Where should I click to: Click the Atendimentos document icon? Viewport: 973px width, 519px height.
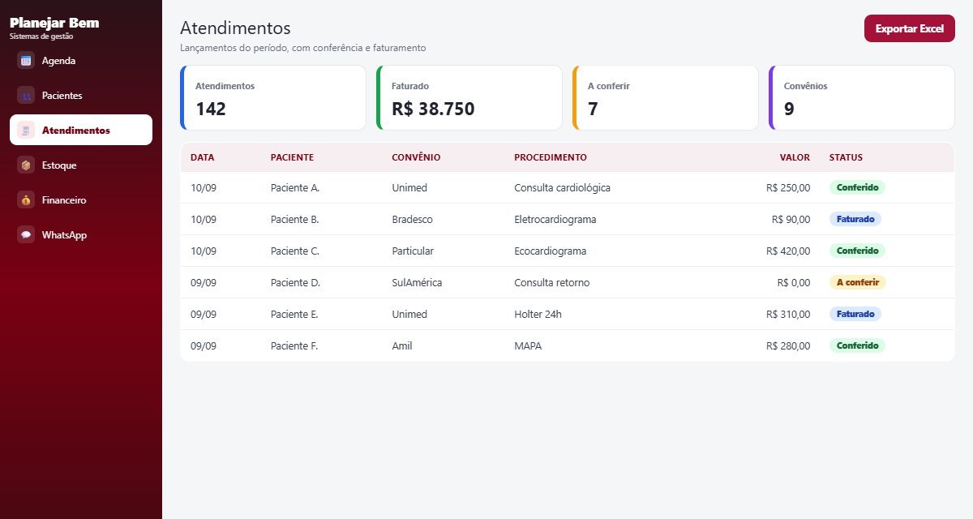click(26, 130)
